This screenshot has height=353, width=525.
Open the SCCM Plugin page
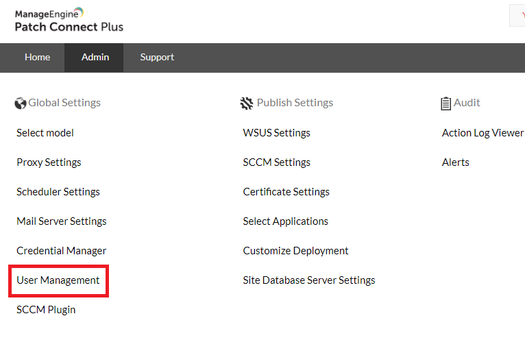click(46, 310)
